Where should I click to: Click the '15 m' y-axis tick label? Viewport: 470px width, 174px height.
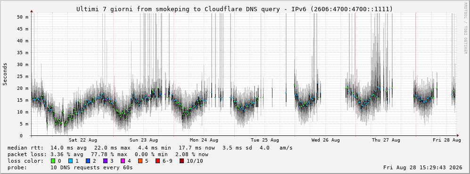click(23, 100)
